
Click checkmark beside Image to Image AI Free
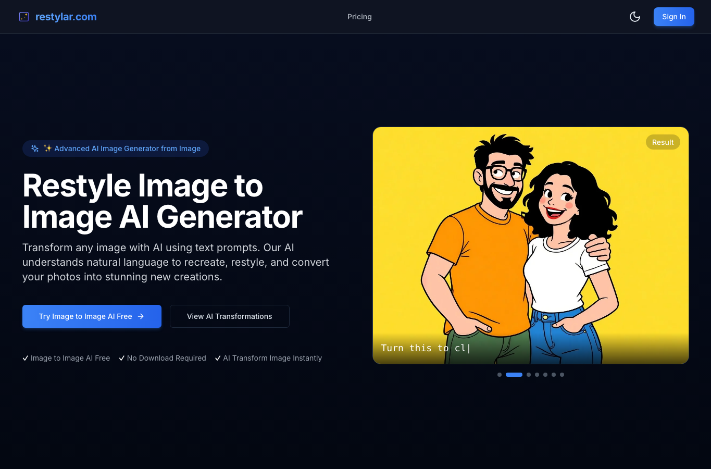tap(25, 358)
